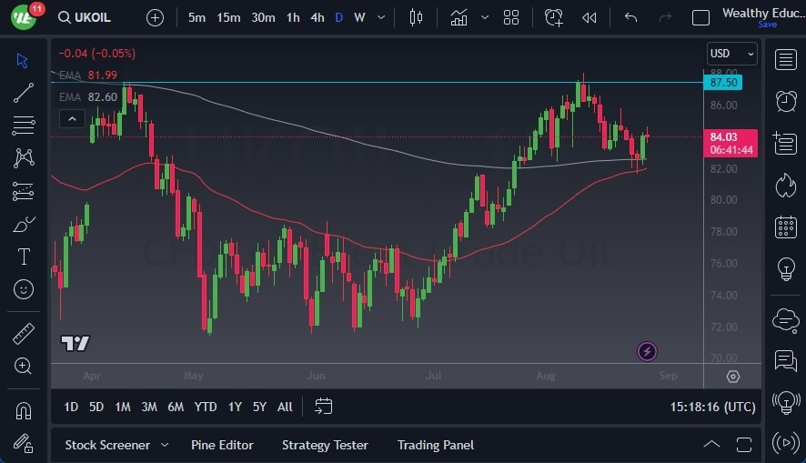Set date range to 5Y
Viewport: 806px width, 463px height.
(x=259, y=407)
